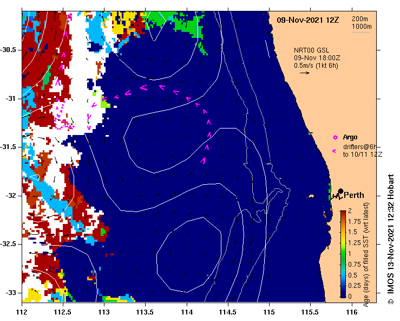400x321 pixels.
Task: Click the 'Age (days) of filled SST' title
Action: [366, 254]
